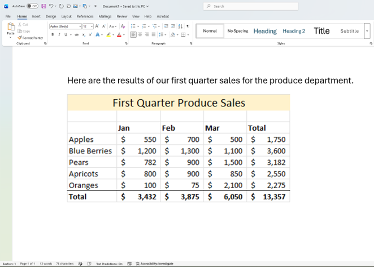Toggle Superscript formatting
This screenshot has width=374, height=267.
pos(90,35)
